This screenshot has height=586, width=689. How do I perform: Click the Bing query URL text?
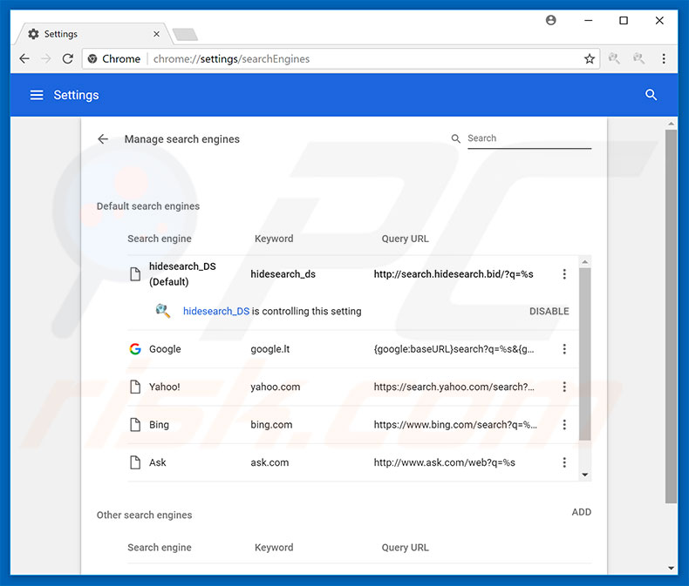point(454,425)
